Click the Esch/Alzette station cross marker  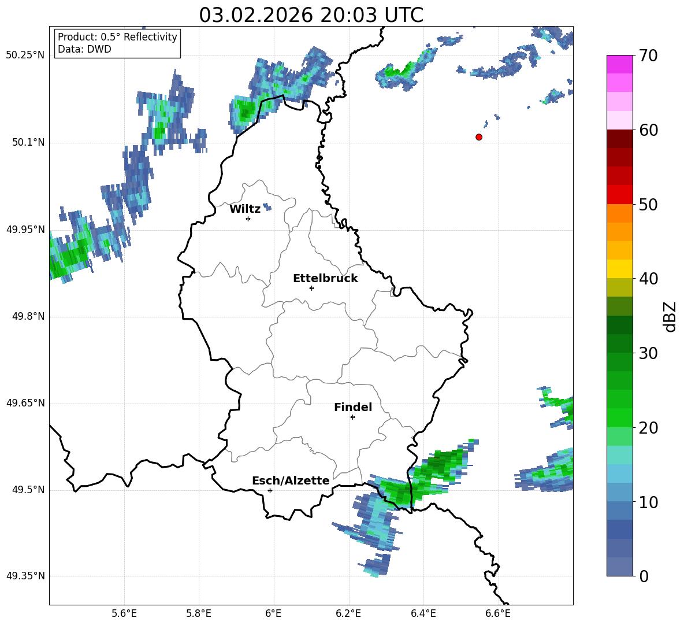pyautogui.click(x=270, y=490)
